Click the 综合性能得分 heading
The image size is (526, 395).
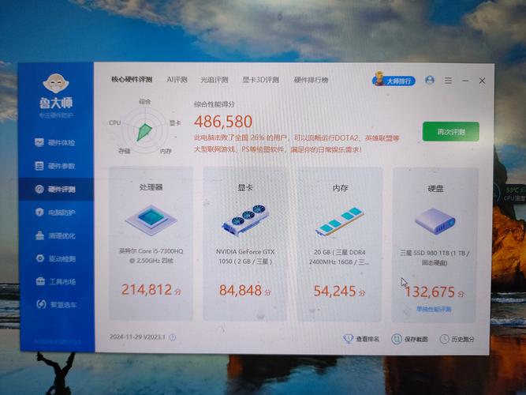pyautogui.click(x=214, y=104)
